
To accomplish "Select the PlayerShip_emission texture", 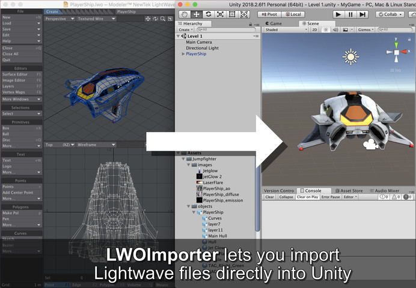I will point(223,200).
